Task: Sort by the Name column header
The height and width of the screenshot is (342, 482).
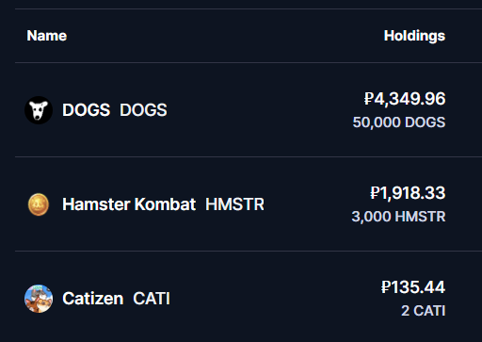Action: click(47, 36)
